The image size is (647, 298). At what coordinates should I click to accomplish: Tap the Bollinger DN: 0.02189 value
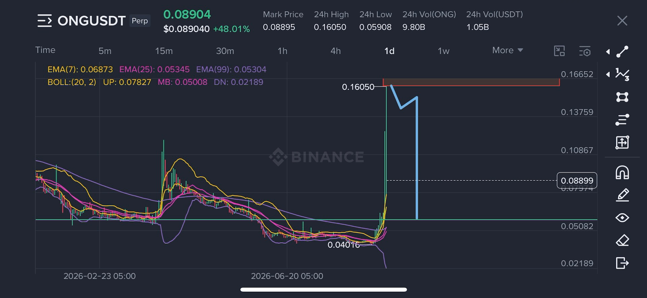[x=238, y=82]
